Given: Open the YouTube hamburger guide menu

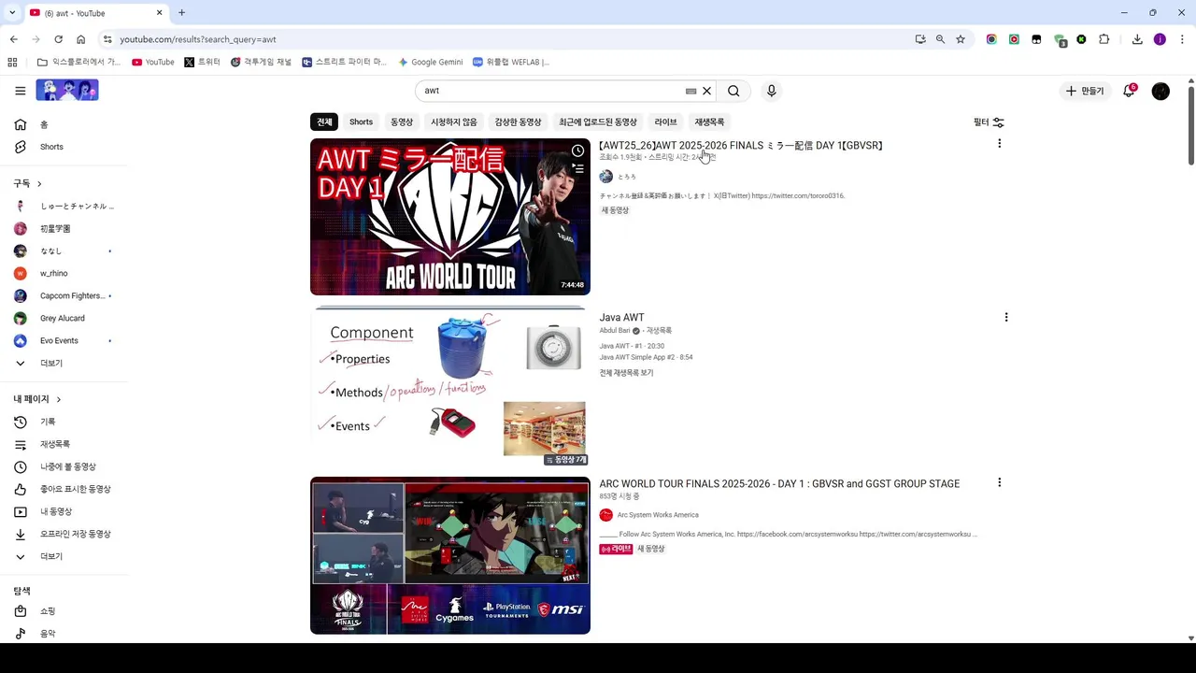Looking at the screenshot, I should point(20,91).
